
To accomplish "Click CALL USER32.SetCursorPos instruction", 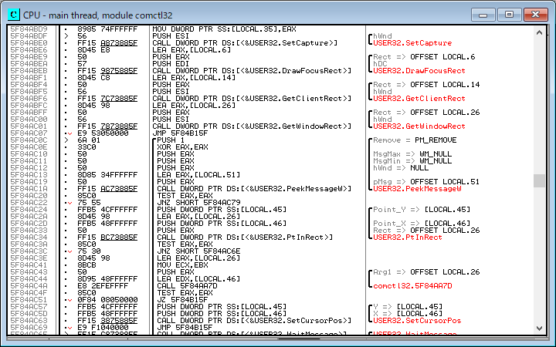I will click(x=254, y=321).
